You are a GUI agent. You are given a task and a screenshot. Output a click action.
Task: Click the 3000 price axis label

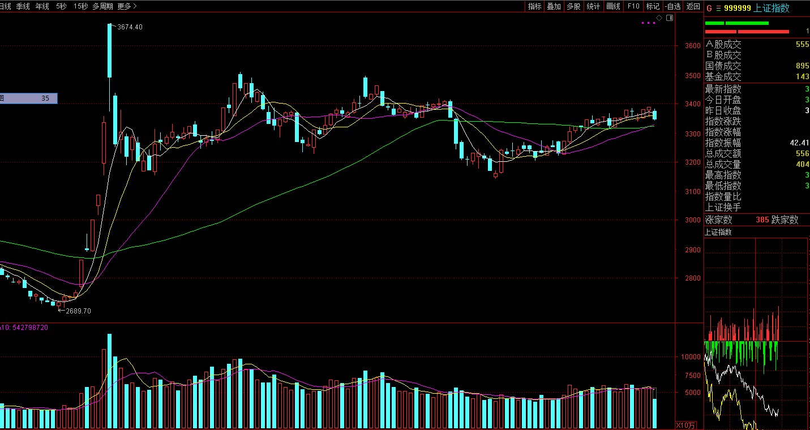pos(693,220)
